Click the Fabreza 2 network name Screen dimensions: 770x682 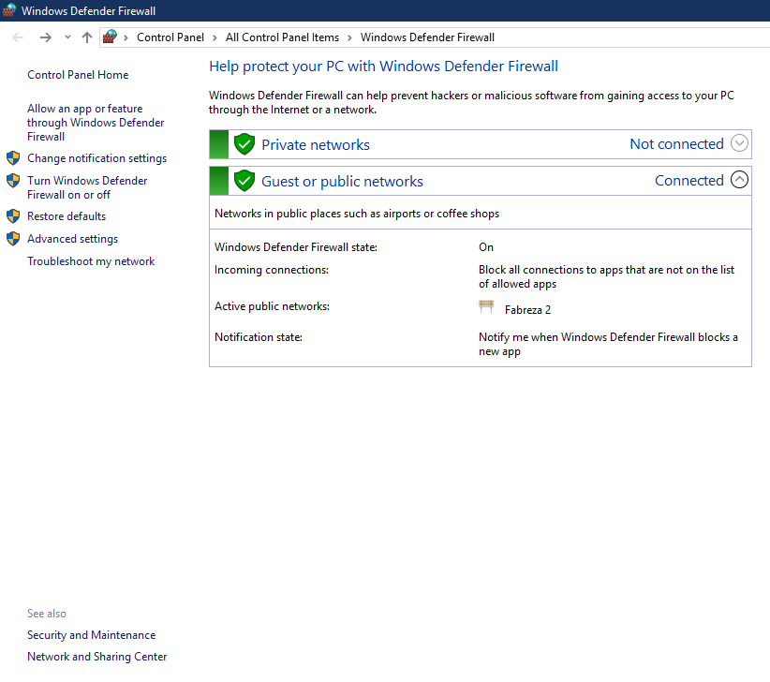(x=528, y=310)
